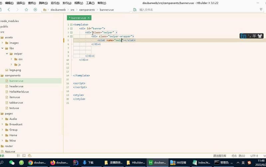The width and height of the screenshot is (266, 167).
Task: Collapse the swiper-wrapper fold on line 4
Action: (71, 36)
